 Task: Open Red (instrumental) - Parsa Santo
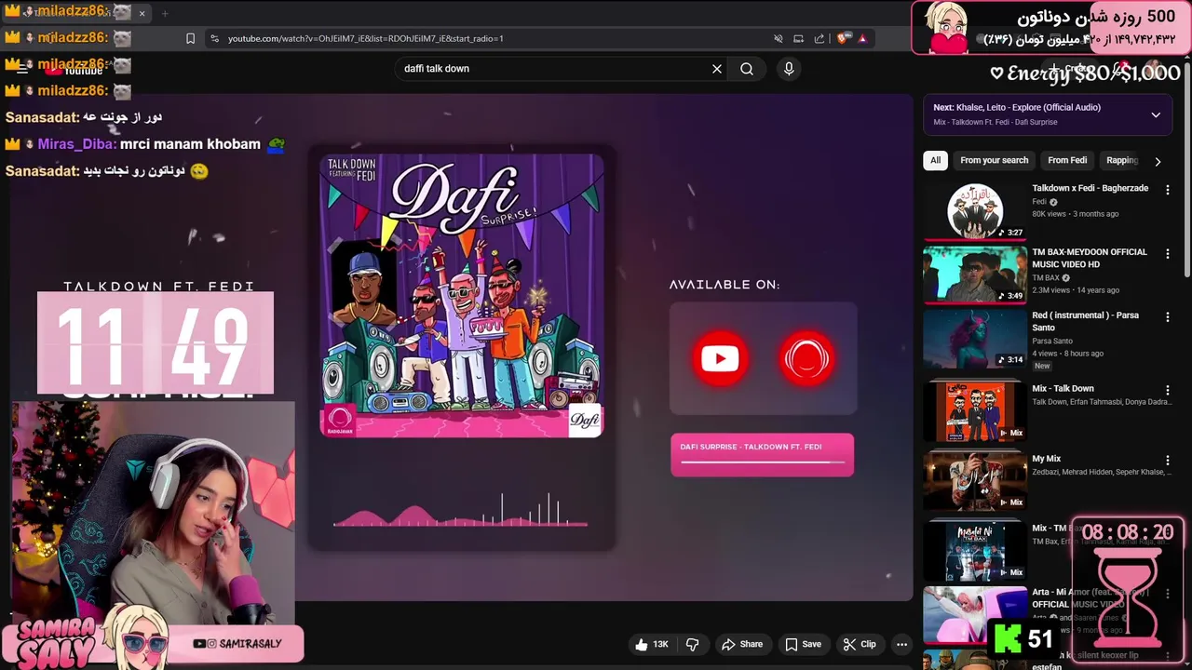pyautogui.click(x=1085, y=321)
